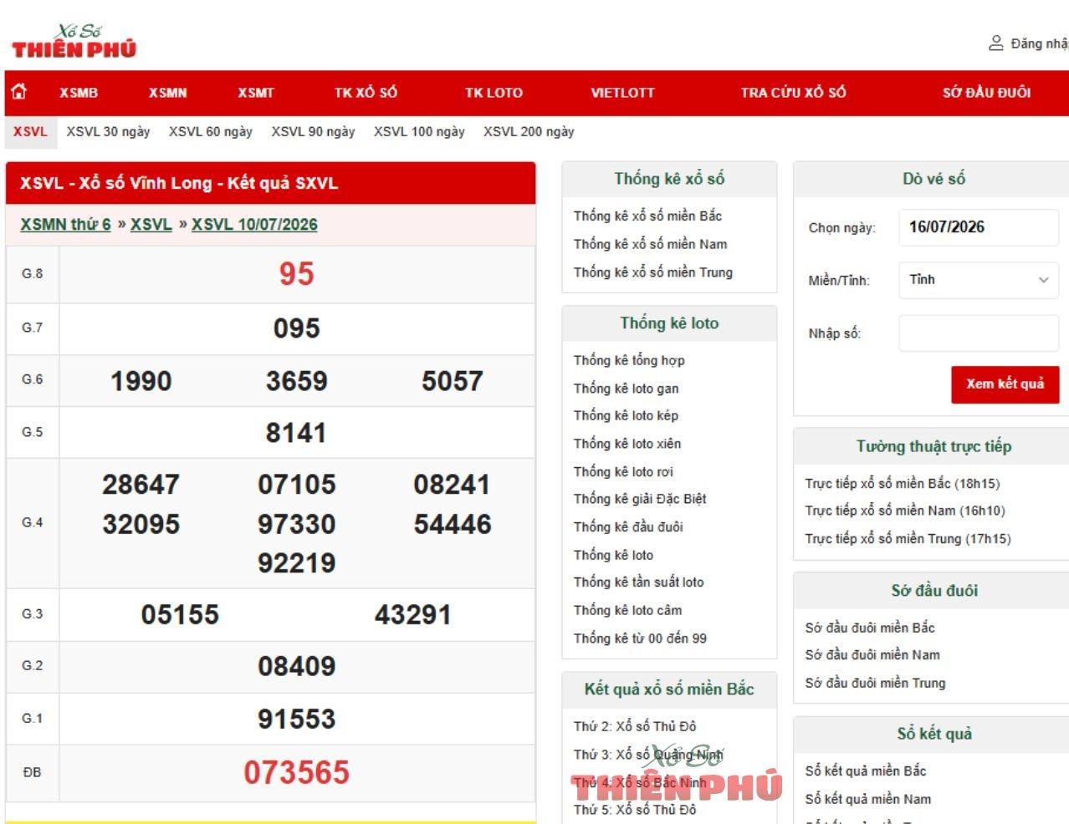Image resolution: width=1069 pixels, height=824 pixels.
Task: Click the G.3 number 43291
Action: (x=413, y=615)
